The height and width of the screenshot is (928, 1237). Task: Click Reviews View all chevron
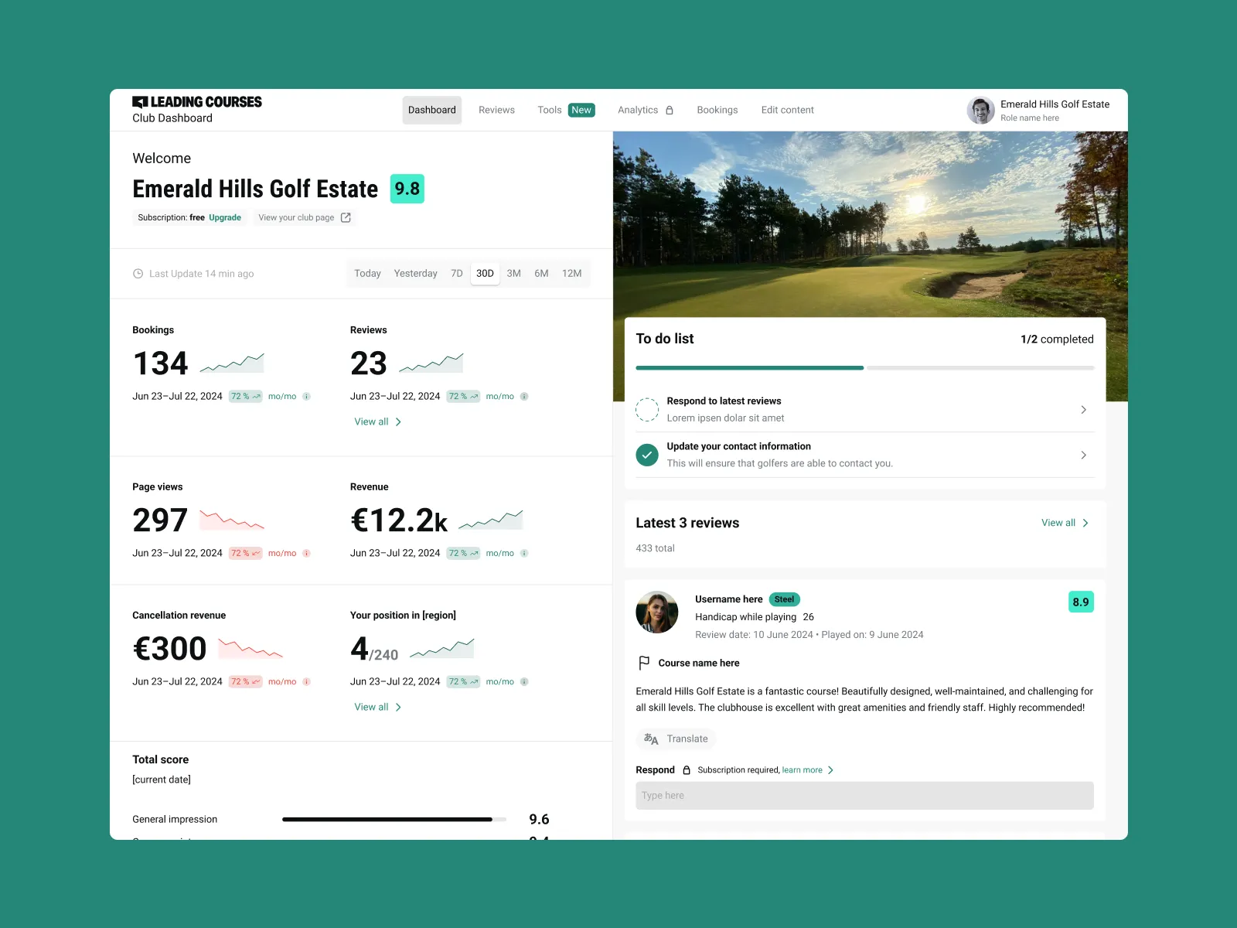pyautogui.click(x=398, y=421)
